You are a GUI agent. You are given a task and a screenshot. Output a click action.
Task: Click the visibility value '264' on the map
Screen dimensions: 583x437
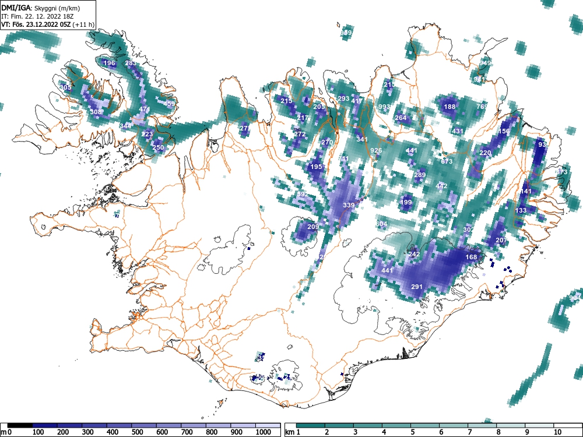[401, 118]
